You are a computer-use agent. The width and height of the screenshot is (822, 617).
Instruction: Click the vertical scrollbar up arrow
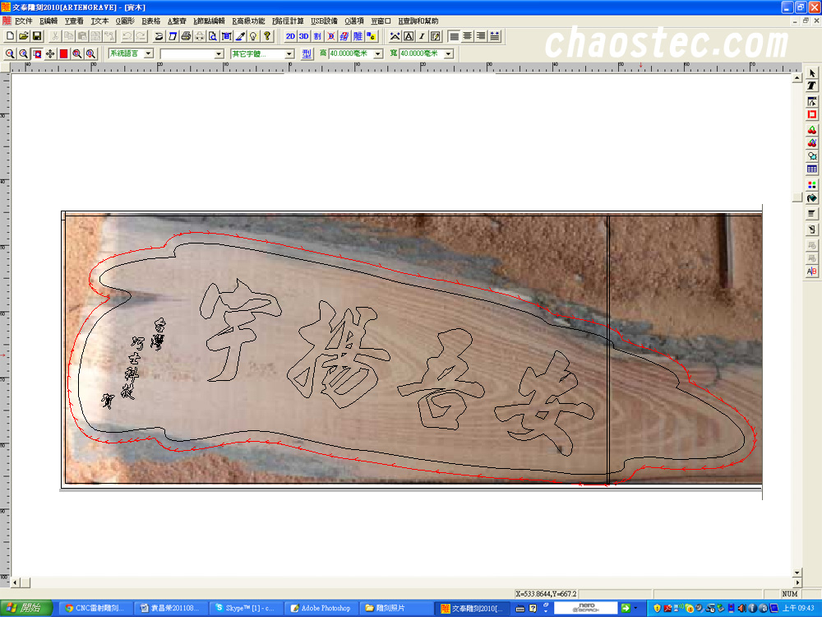point(797,77)
